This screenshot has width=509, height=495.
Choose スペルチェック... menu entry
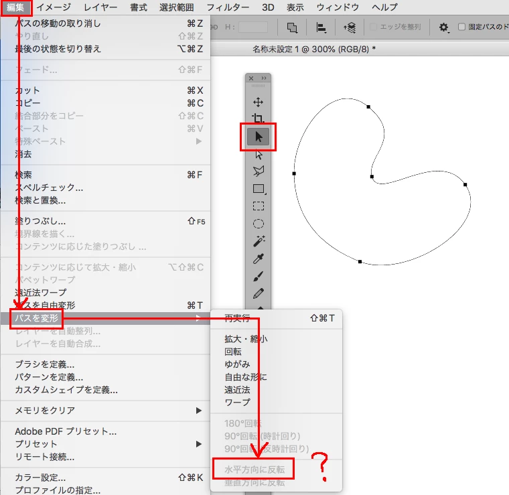[106, 188]
